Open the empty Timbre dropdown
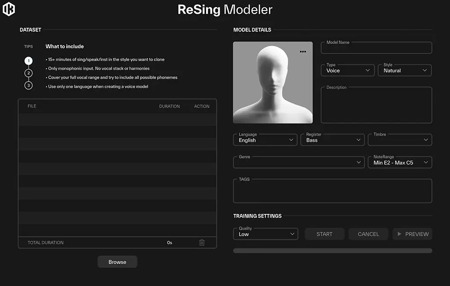 [x=400, y=140]
